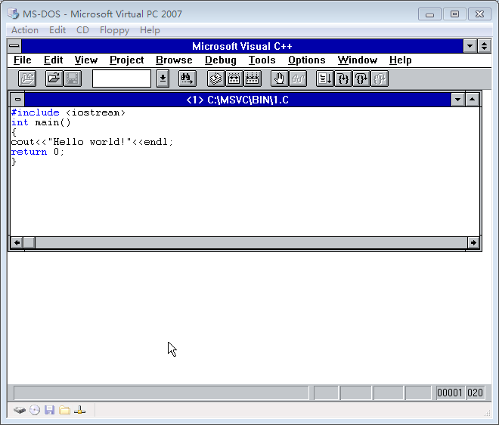Click the Find Next binoculars icon

click(188, 79)
